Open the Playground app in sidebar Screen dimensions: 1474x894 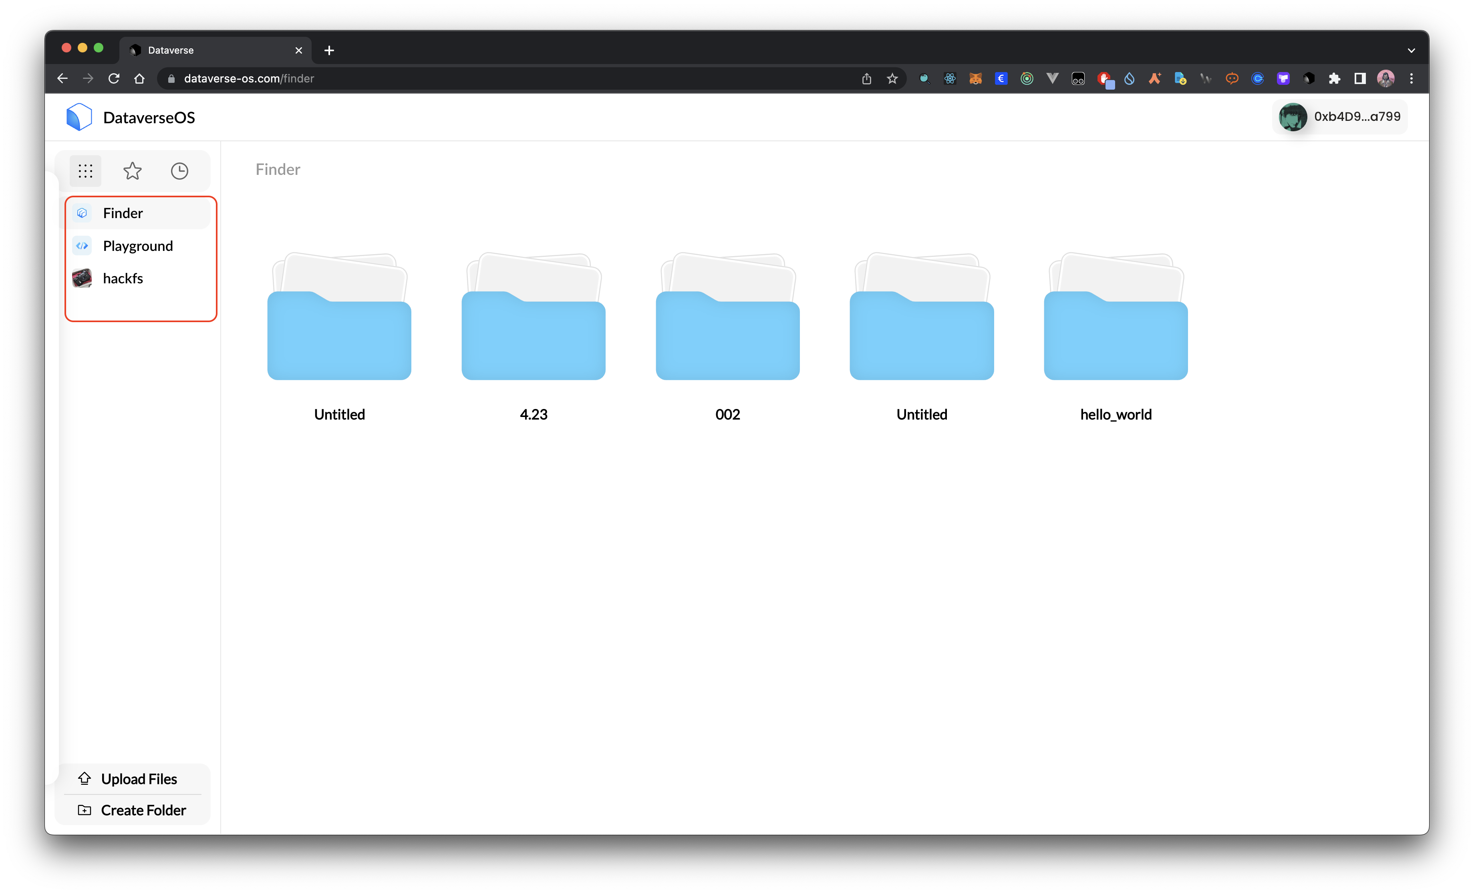tap(138, 246)
